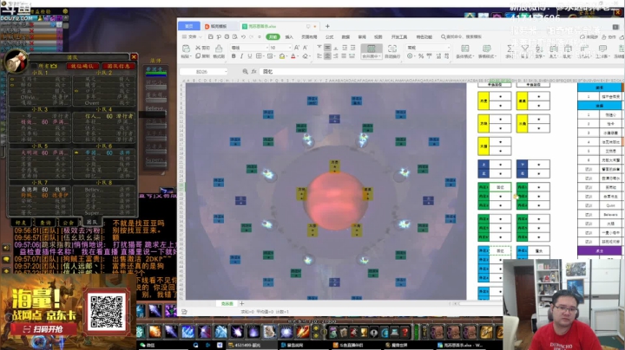
Task: Open Print Preview from quick access toolbar
Action: 234,36
